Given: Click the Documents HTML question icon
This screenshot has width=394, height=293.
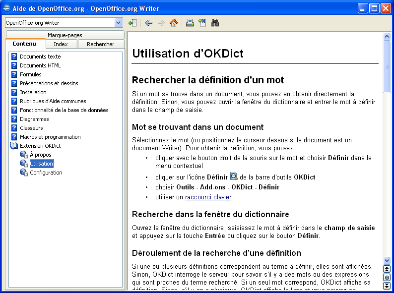Looking at the screenshot, I should [x=14, y=65].
